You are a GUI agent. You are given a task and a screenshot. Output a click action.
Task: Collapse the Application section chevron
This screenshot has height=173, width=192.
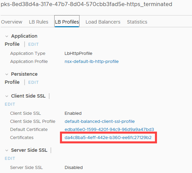[x=7, y=36]
